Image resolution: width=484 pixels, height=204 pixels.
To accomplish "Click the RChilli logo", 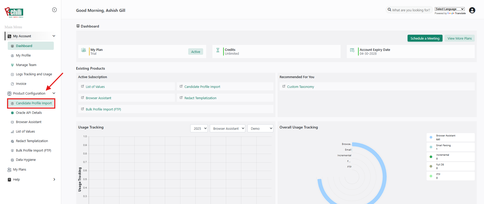I will tap(14, 12).
